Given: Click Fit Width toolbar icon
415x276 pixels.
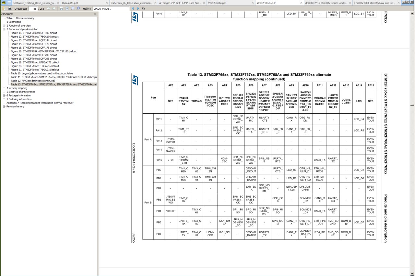Looking at the screenshot, I should click(61, 8).
